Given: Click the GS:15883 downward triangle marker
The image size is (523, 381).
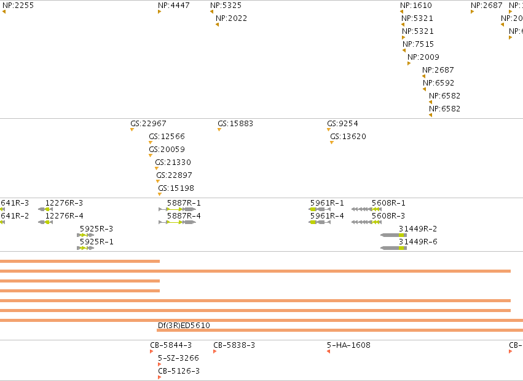Looking at the screenshot, I should tap(219, 129).
